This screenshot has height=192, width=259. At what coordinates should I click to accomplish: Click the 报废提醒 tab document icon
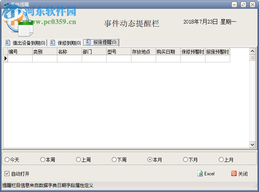(88, 42)
